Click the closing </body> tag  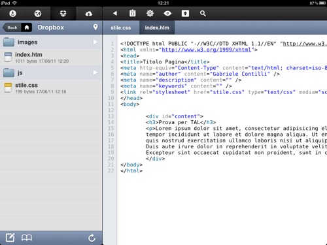131,165
